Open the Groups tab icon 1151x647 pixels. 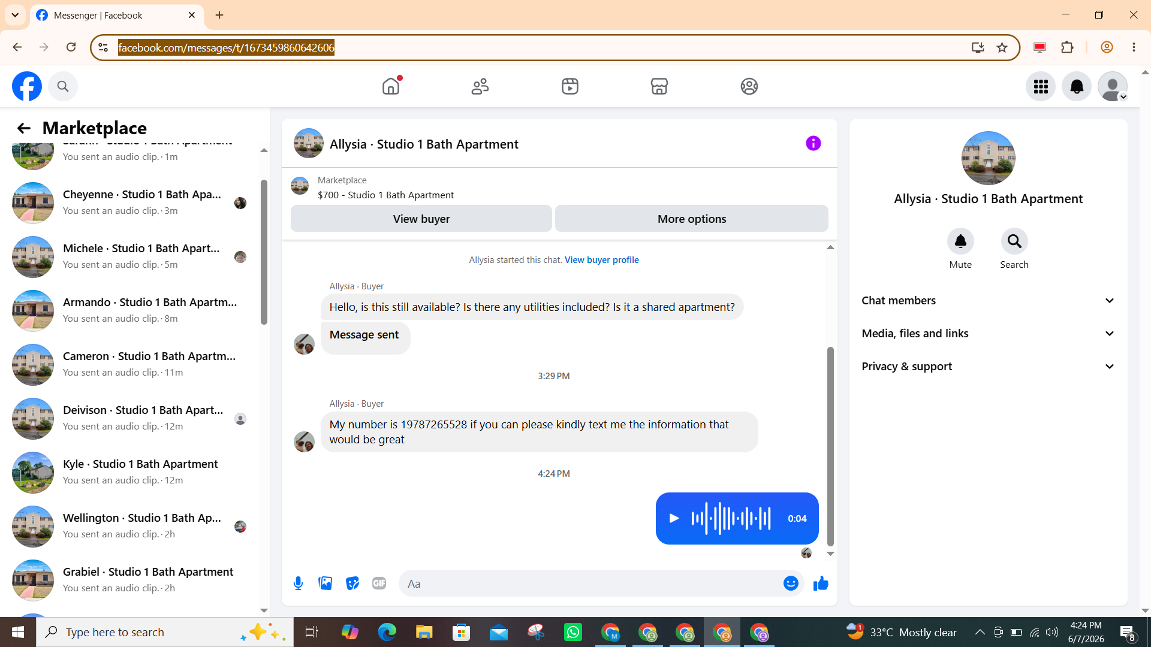point(749,86)
